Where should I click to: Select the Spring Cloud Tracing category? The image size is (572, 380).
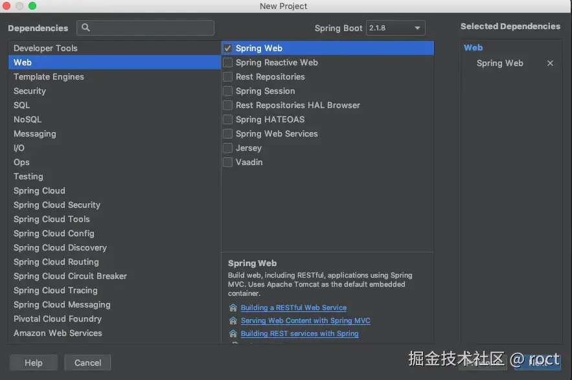pos(115,290)
